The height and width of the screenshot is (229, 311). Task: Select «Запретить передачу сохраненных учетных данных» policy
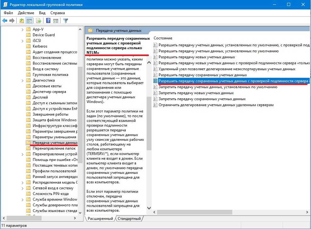(202, 99)
